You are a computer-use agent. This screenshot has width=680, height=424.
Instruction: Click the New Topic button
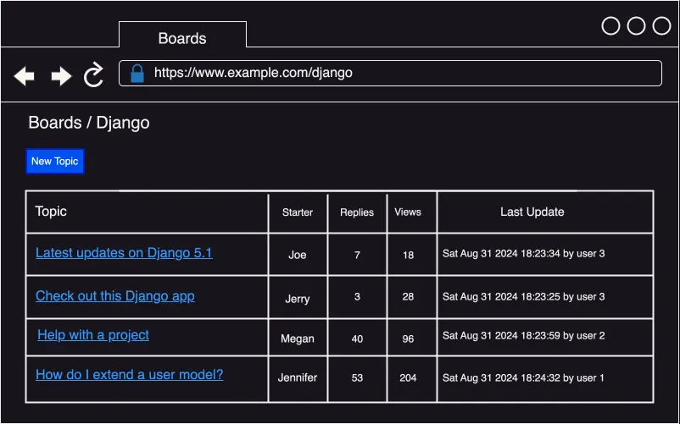click(54, 162)
